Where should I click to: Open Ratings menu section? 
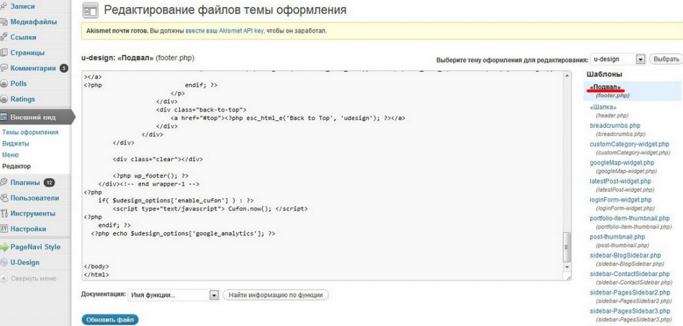pyautogui.click(x=23, y=99)
